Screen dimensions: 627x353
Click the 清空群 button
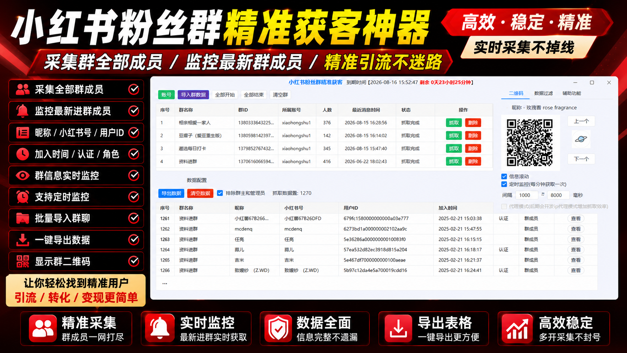point(280,95)
